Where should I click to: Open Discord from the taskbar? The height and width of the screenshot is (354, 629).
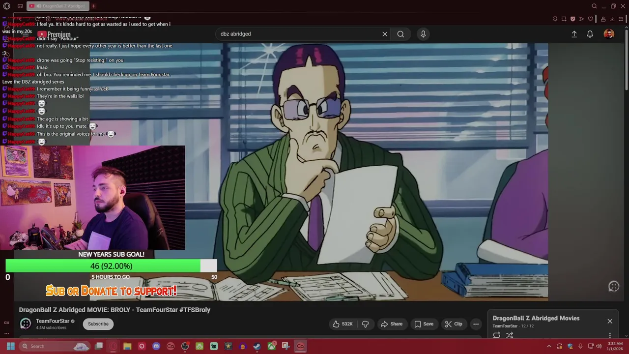click(x=156, y=346)
